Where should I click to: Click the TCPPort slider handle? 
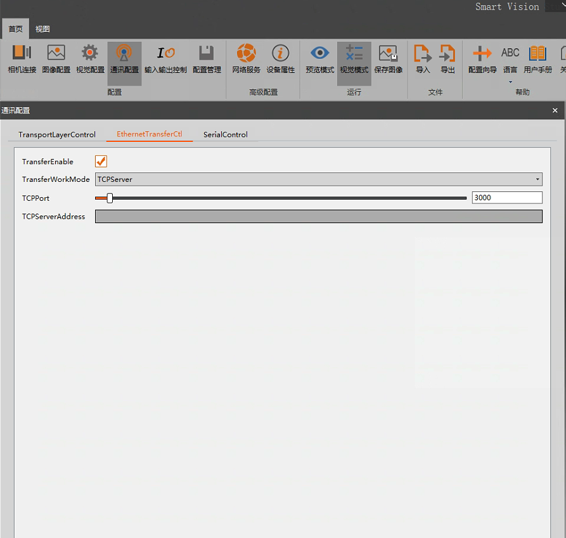point(110,198)
